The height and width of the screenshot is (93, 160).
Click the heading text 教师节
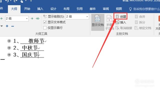(36, 41)
